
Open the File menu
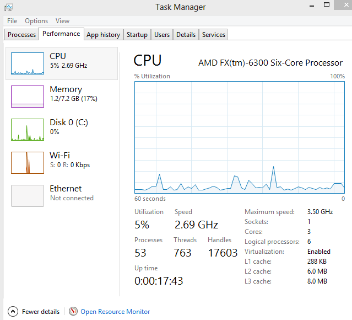tap(12, 21)
